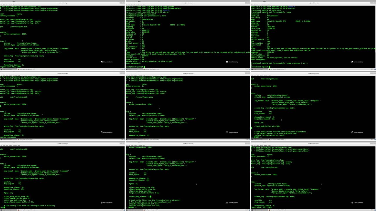This screenshot has width=376, height=211.
Task: Open File menu in the 'nginx.conf 43L' terminal
Action: pos(1,5)
